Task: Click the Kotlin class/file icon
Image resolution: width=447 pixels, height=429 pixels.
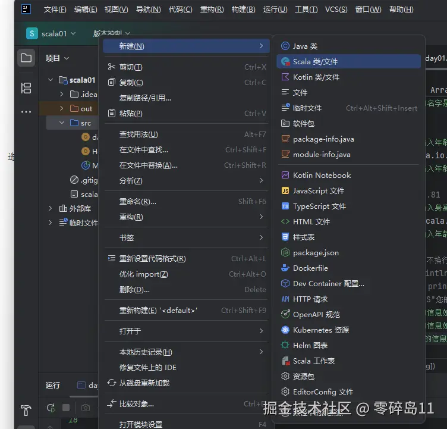Action: click(285, 77)
